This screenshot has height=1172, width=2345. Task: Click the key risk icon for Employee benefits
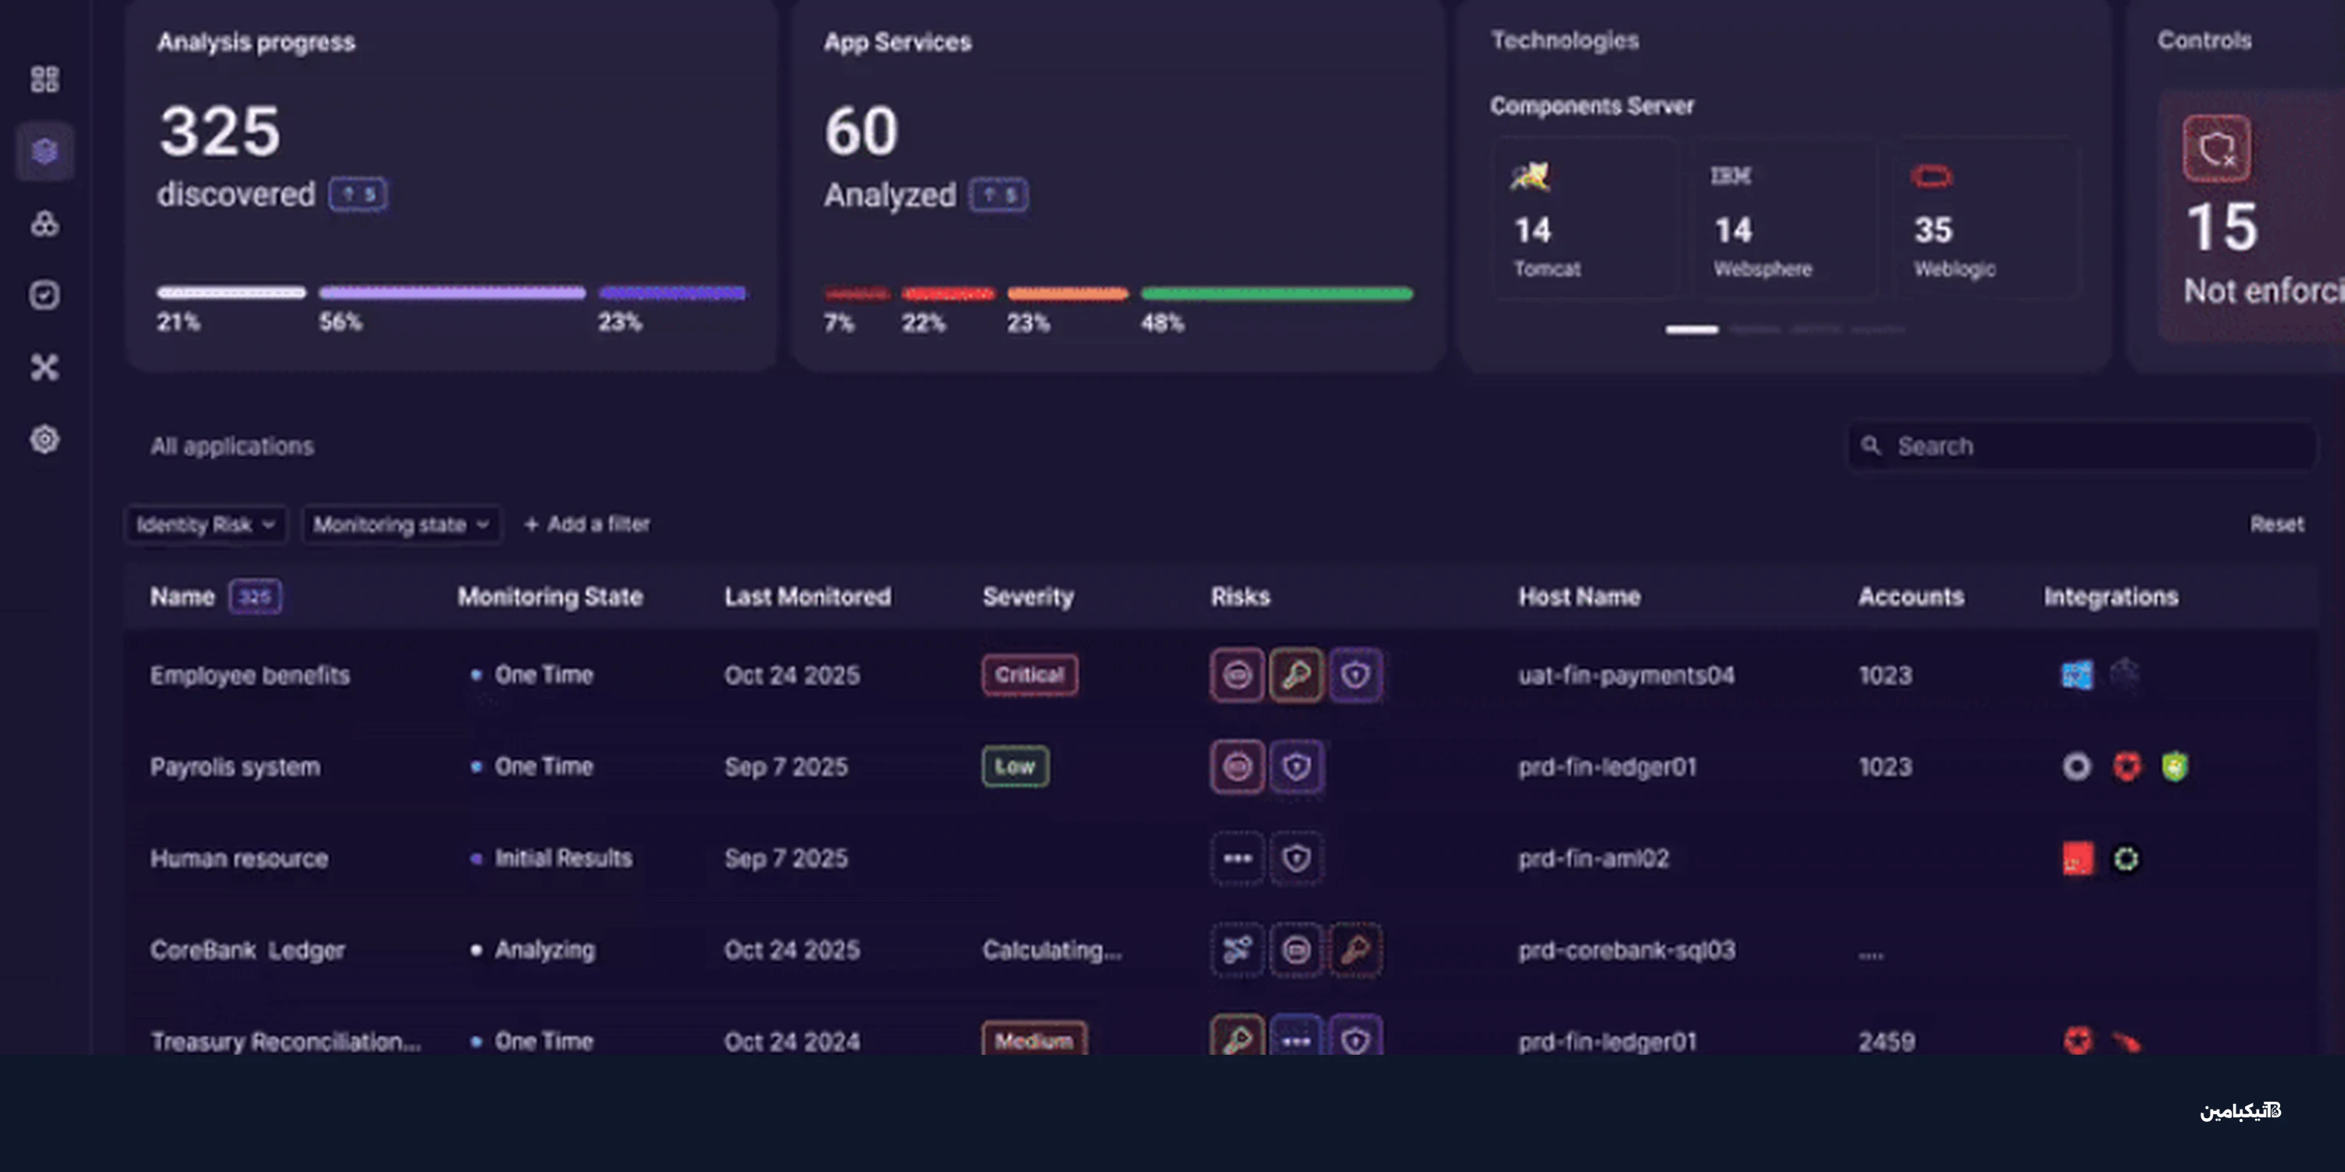(x=1295, y=675)
